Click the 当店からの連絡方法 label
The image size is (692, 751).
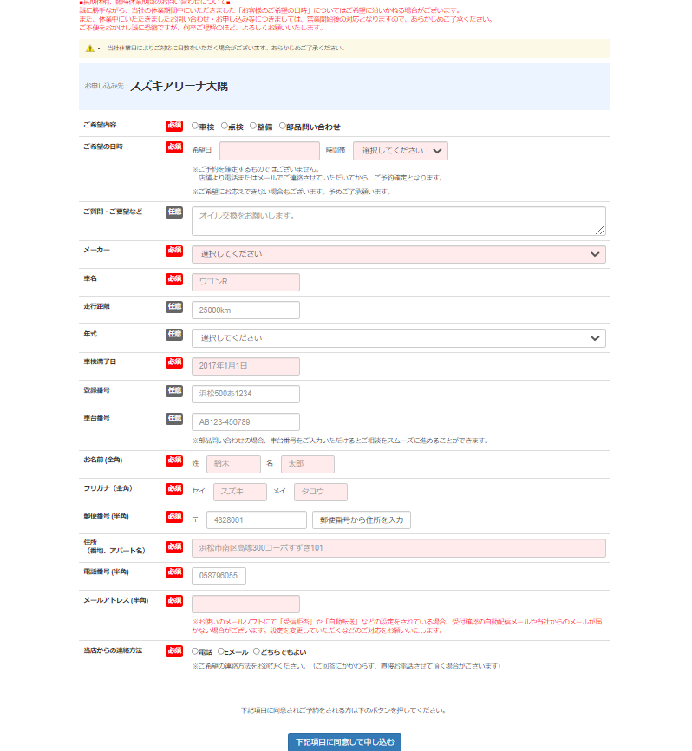tap(113, 650)
